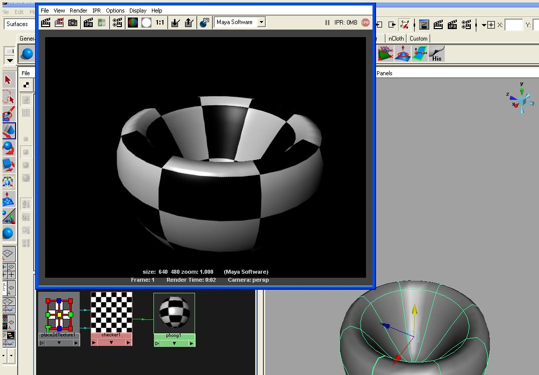Screen dimensions: 539x375
Task: Expand phong1 node center down arrow
Action: coord(174,343)
